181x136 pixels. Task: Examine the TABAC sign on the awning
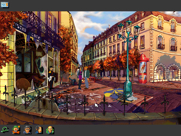pyautogui.click(x=47, y=42)
